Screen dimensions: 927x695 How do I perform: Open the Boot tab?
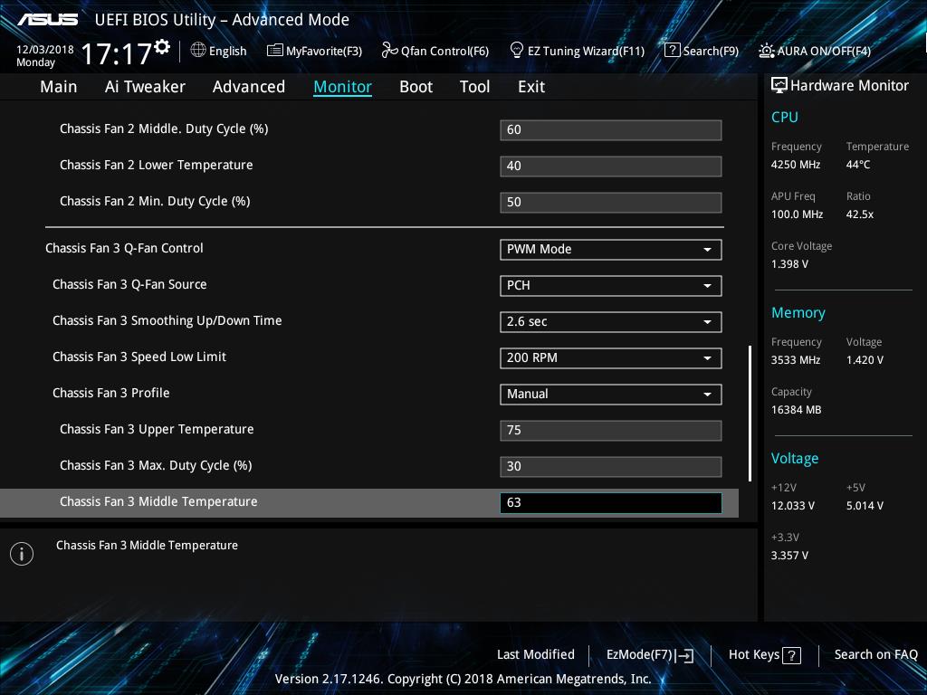pos(416,87)
